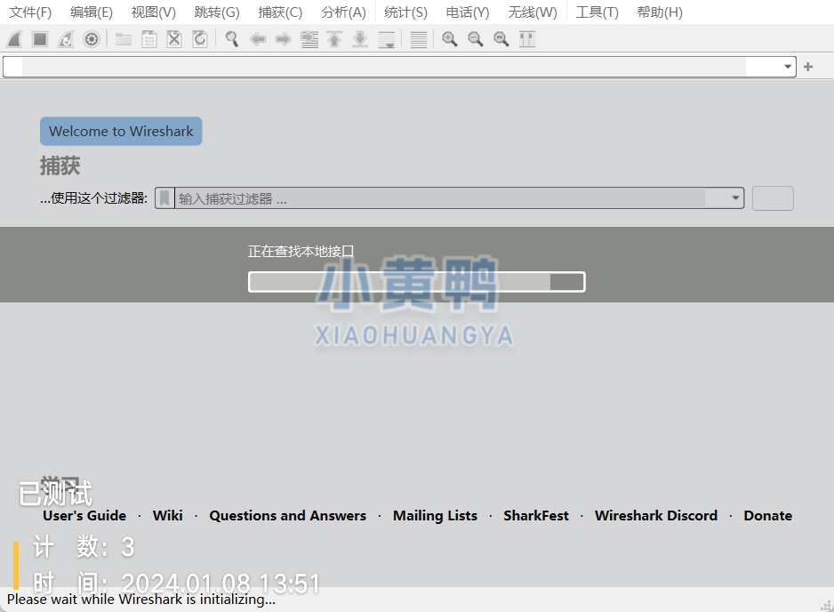Click the '...使用这个过滤器:' label
Screen dimensions: 834x612
tap(93, 198)
